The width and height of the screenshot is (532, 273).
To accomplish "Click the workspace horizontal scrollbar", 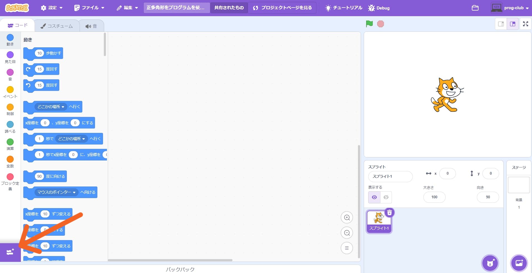I will click(170, 260).
